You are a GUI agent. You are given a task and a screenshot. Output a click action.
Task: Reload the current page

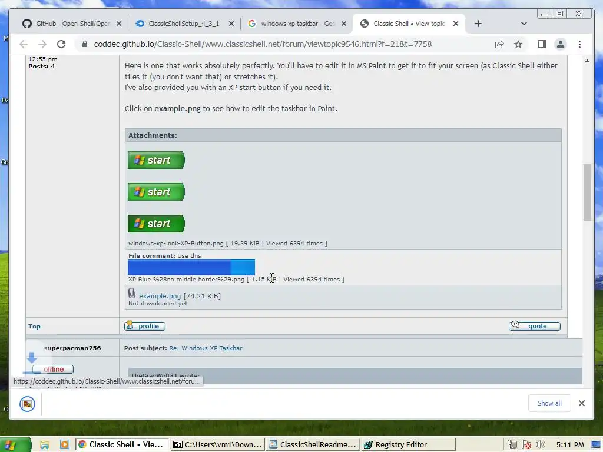(x=61, y=44)
